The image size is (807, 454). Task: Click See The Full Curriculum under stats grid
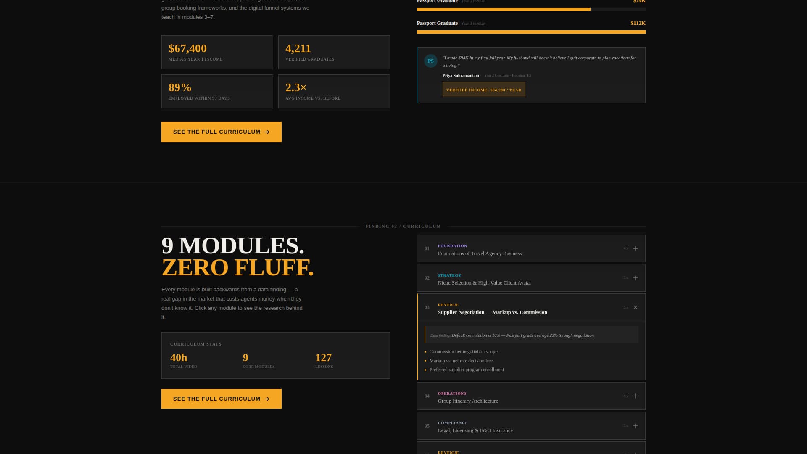tap(222, 132)
